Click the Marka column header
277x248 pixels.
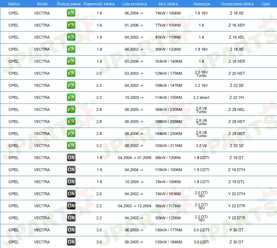click(x=14, y=4)
